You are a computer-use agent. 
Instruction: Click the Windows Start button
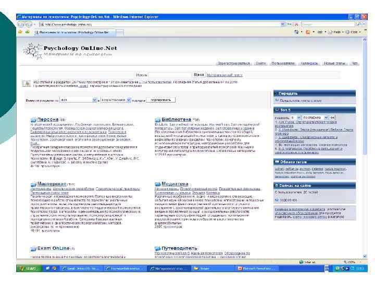(29, 269)
